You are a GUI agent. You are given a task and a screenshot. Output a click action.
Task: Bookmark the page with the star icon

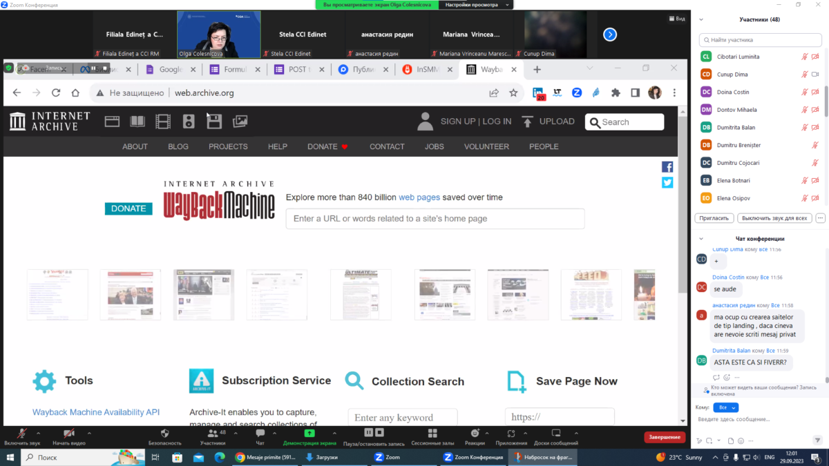[513, 93]
